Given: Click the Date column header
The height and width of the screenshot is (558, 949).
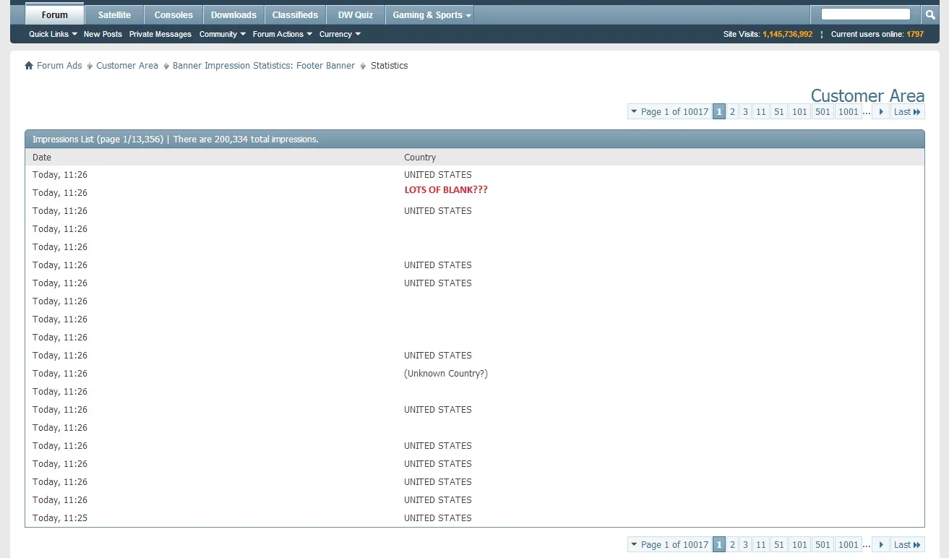Looking at the screenshot, I should click(x=42, y=158).
